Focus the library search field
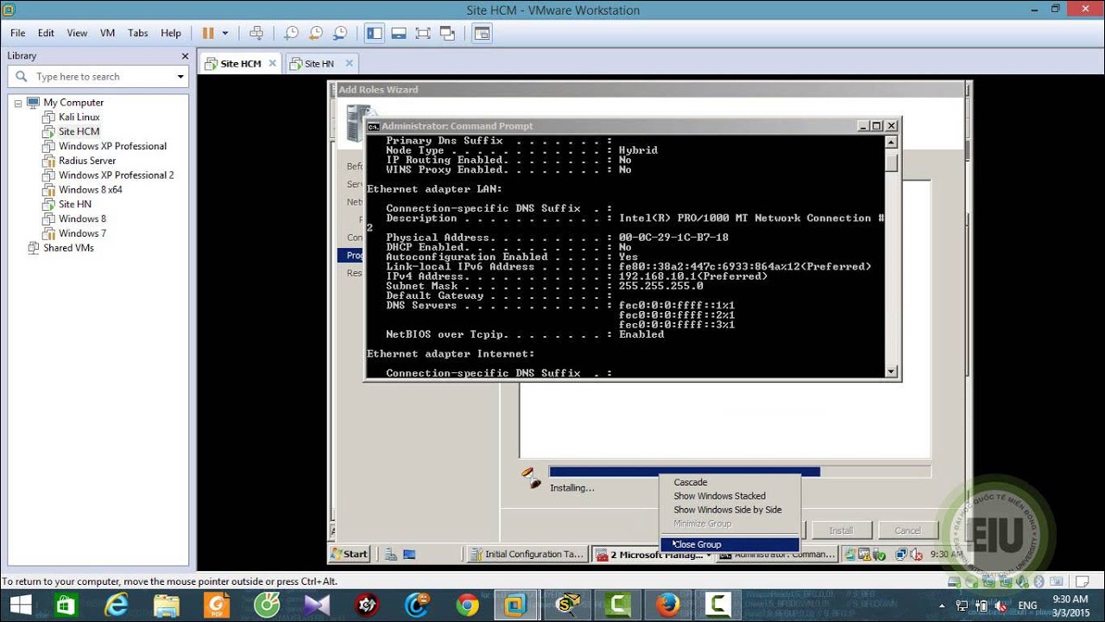This screenshot has height=622, width=1105. click(97, 77)
